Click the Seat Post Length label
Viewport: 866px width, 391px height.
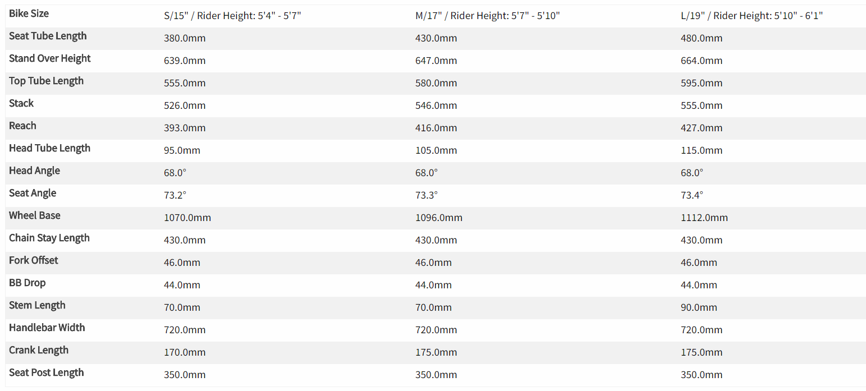(x=47, y=372)
